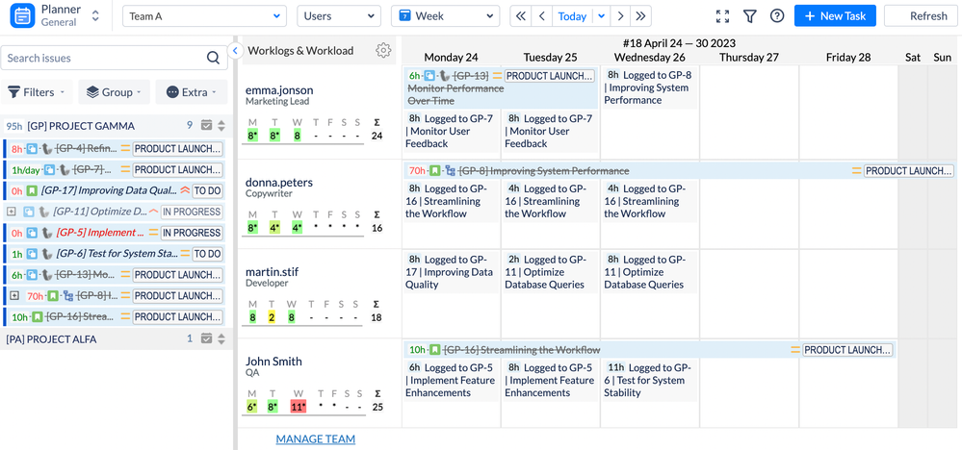Open the Week view dropdown
The image size is (962, 450).
[445, 16]
